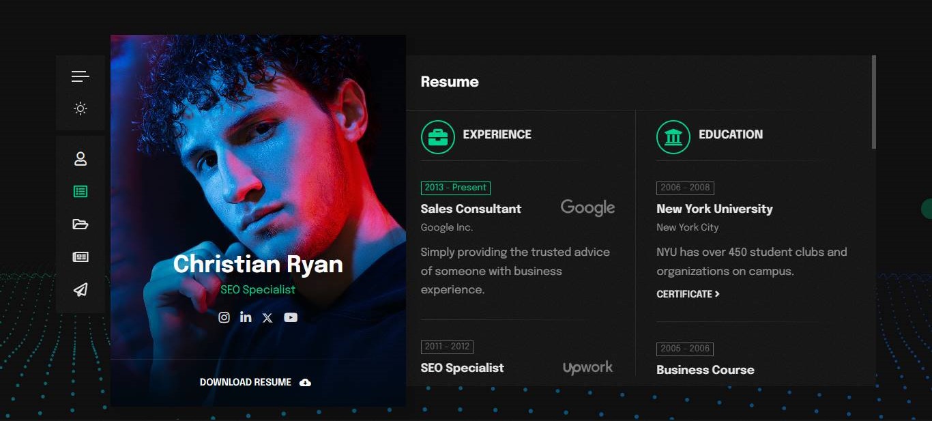Visit the Instagram profile icon
932x421 pixels.
[224, 317]
